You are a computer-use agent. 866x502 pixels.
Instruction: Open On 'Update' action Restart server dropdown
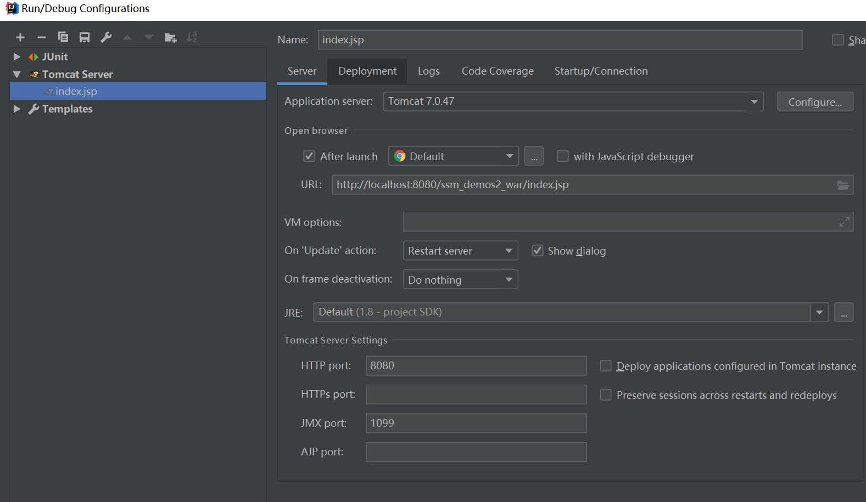tap(460, 251)
